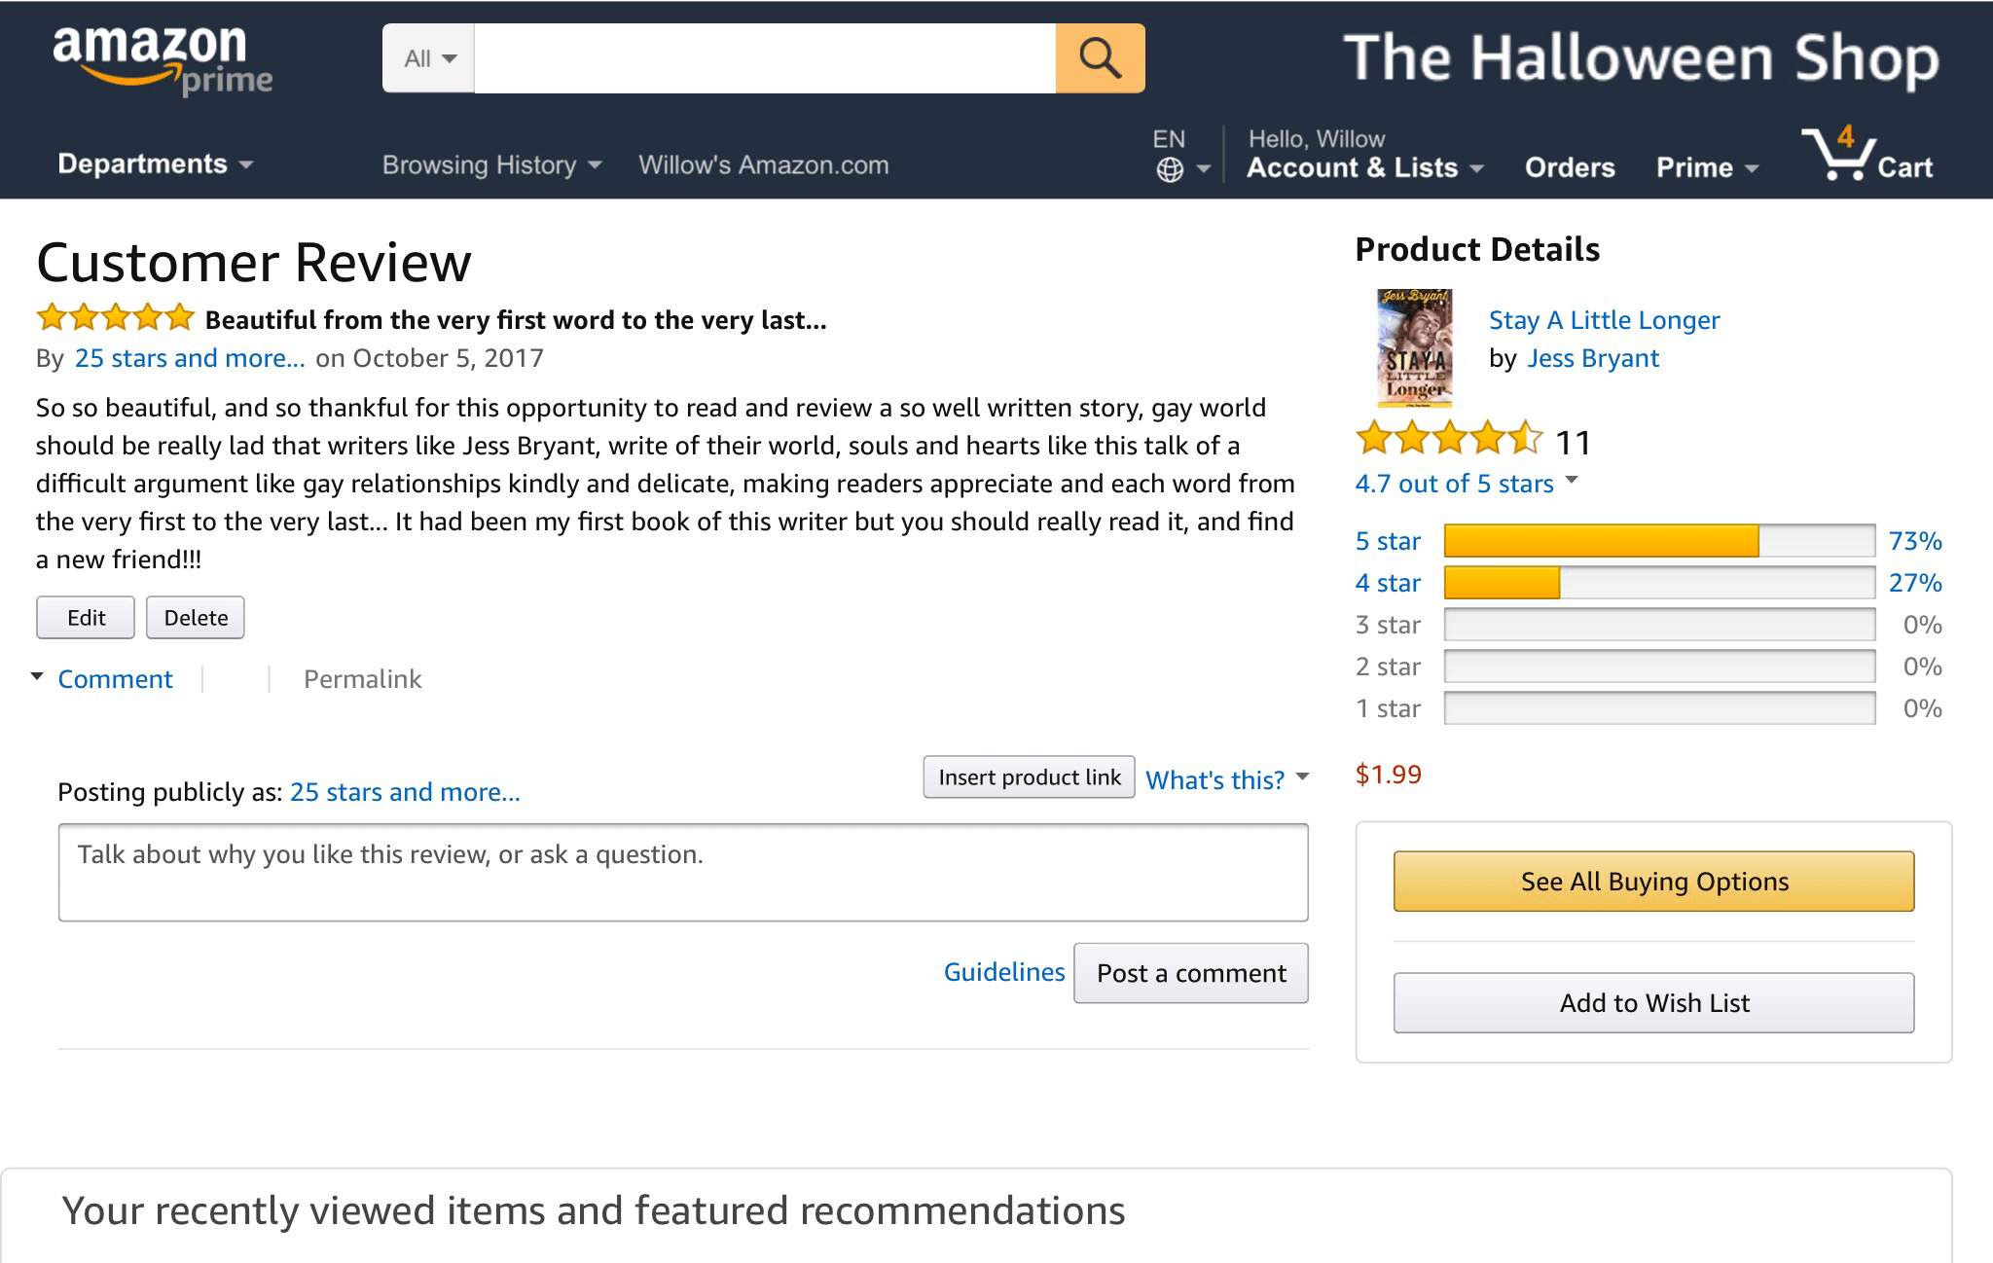The width and height of the screenshot is (1993, 1263).
Task: Open the Stay A Little Longer book cover
Action: pyautogui.click(x=1414, y=347)
